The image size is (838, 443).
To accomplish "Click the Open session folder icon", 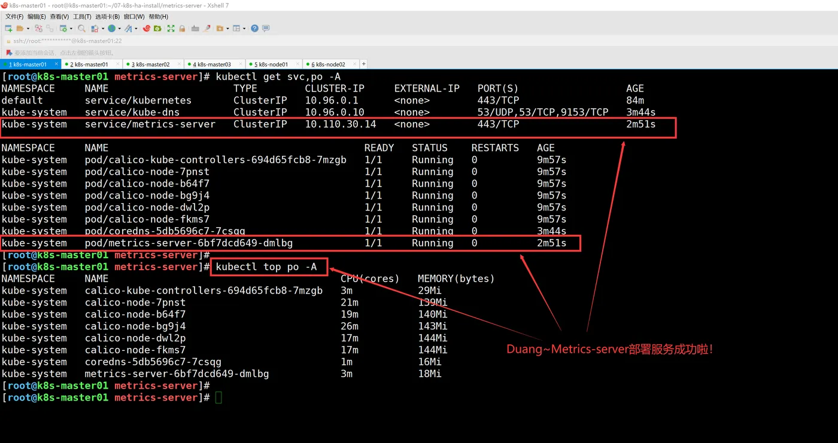I will 20,29.
